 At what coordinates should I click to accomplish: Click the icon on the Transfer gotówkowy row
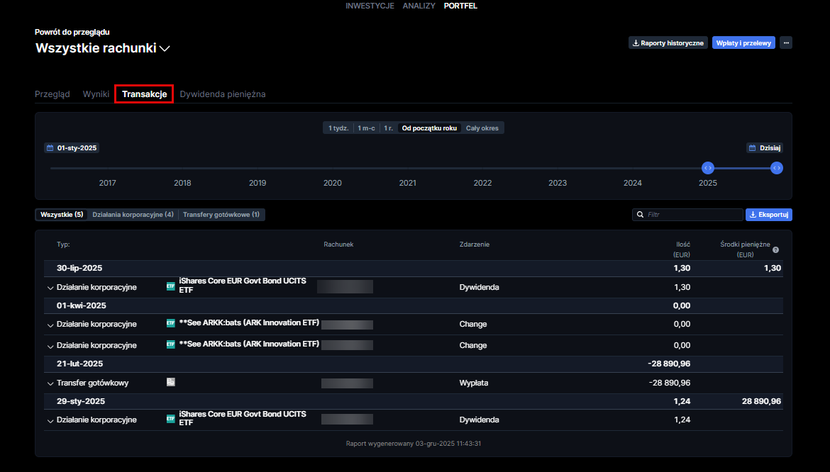point(170,382)
